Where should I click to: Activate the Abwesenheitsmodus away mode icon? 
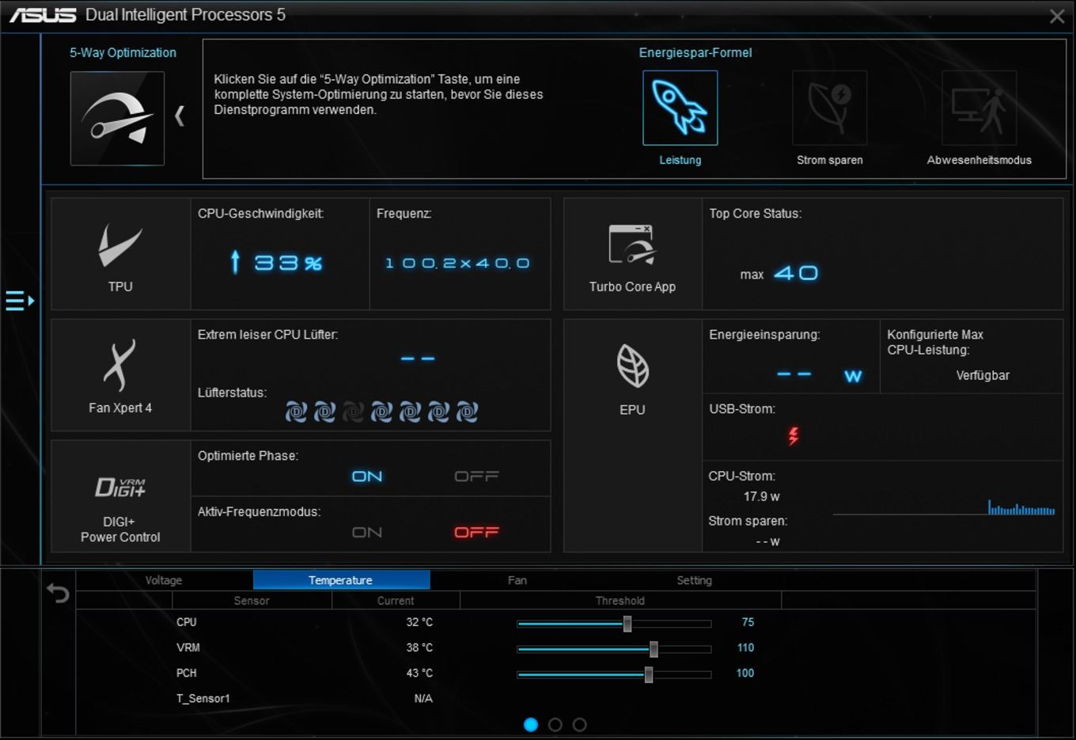(x=979, y=108)
